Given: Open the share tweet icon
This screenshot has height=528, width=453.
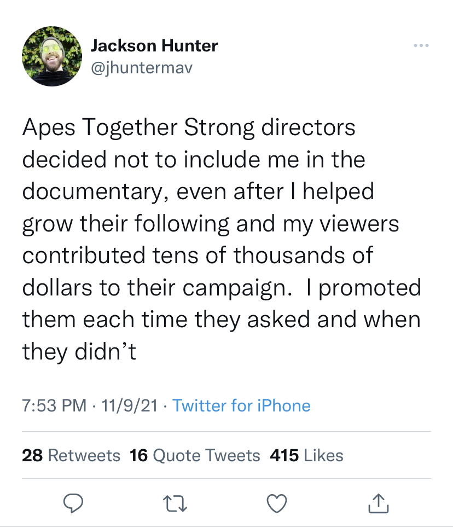Looking at the screenshot, I should [x=379, y=503].
